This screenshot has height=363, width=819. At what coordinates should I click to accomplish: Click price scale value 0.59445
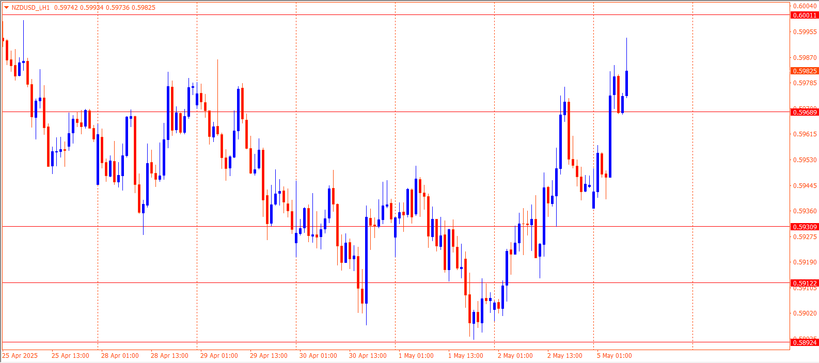(805, 185)
